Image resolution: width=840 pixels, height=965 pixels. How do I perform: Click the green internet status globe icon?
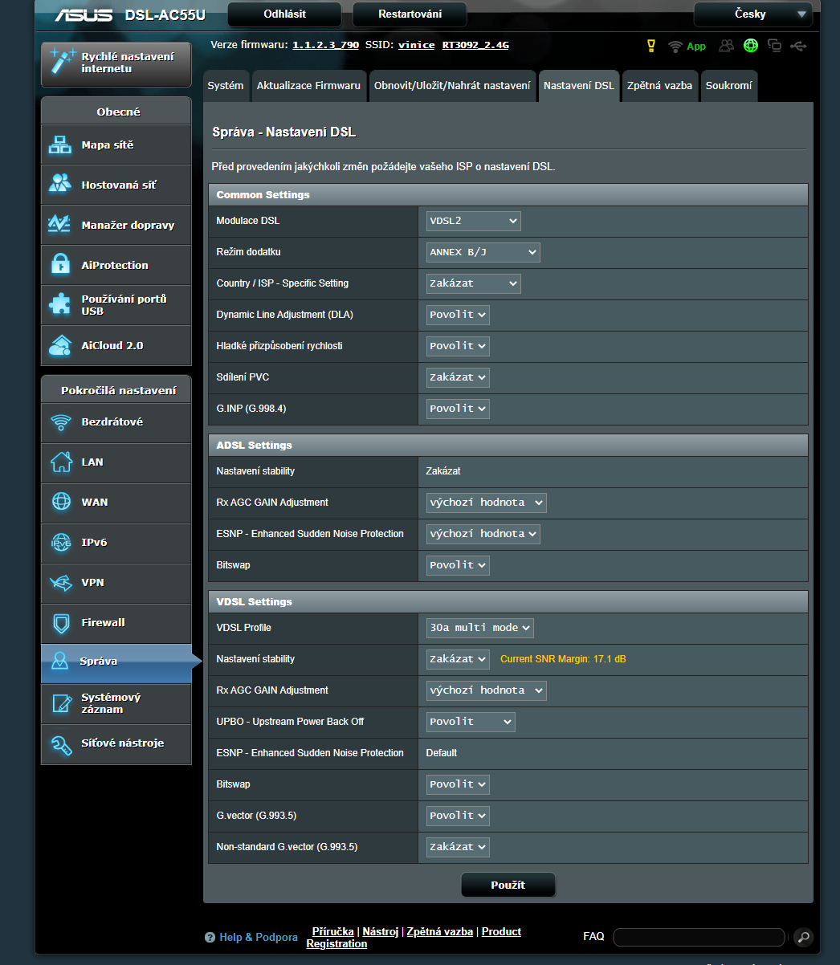tap(751, 46)
